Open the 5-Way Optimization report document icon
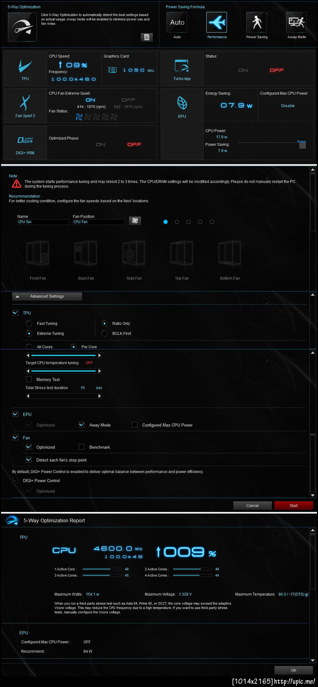 (x=147, y=37)
